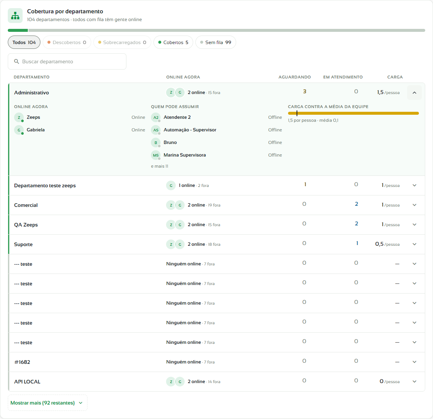Click the Gabriela avatar under Online Agora
This screenshot has height=419, width=433.
[x=19, y=130]
